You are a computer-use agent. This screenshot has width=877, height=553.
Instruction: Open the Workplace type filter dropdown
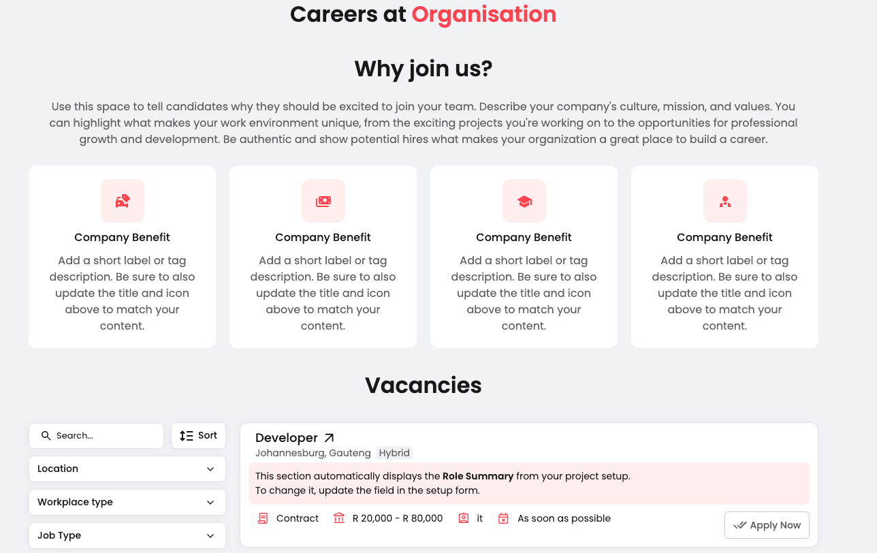[127, 502]
